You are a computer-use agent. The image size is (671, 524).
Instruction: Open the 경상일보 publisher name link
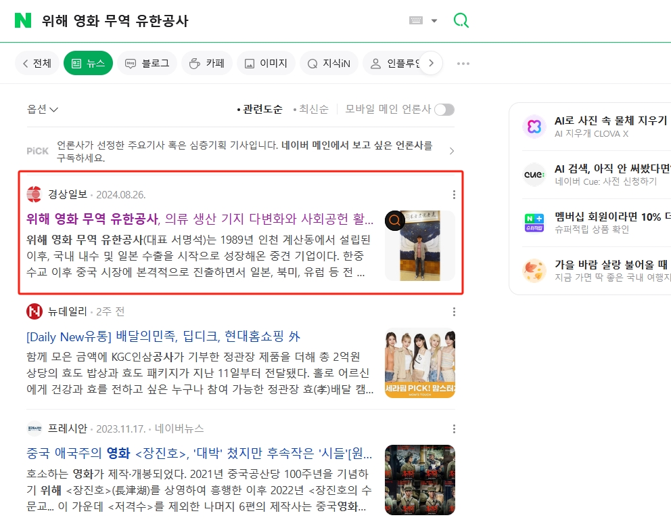coord(67,194)
